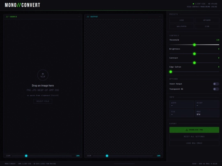
Task: Click the Output panel zoom slider handle
Action: point(107,156)
